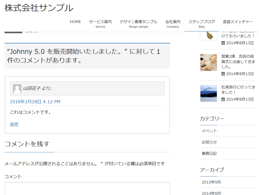Click into the コメント text area
259x195 pixels.
(x=87, y=189)
